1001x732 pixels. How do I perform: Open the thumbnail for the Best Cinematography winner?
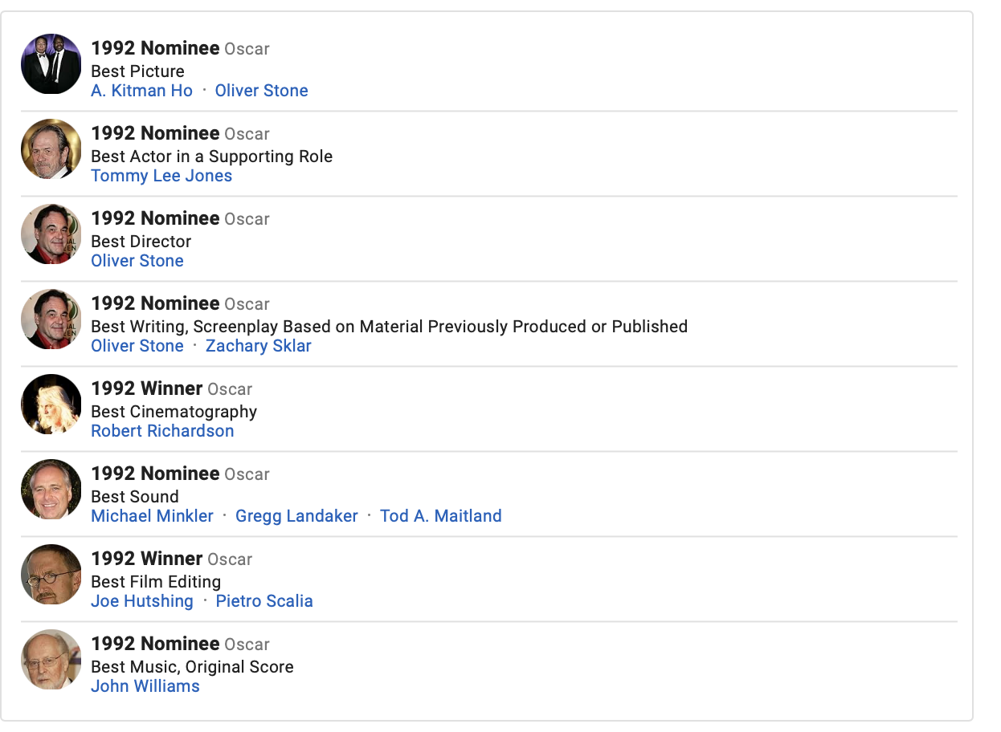pyautogui.click(x=51, y=405)
